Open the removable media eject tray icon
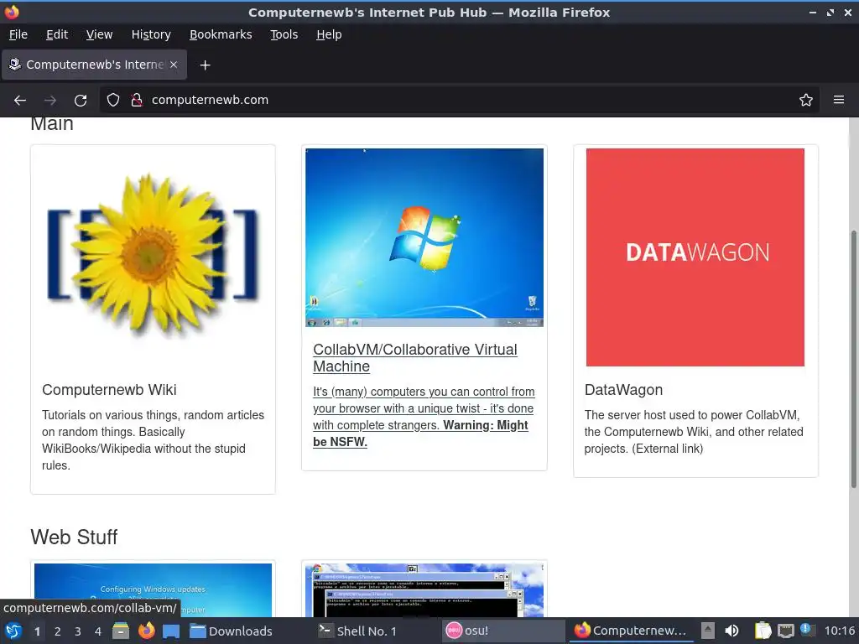 coord(708,631)
